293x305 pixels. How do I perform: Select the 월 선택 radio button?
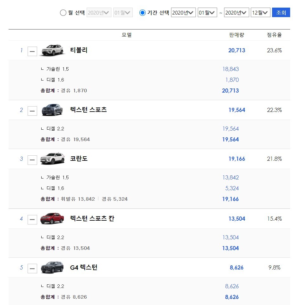click(x=63, y=13)
